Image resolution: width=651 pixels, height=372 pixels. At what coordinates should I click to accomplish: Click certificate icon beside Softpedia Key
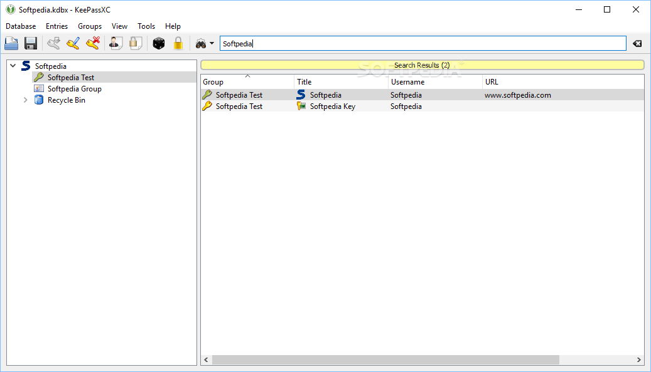tap(301, 106)
